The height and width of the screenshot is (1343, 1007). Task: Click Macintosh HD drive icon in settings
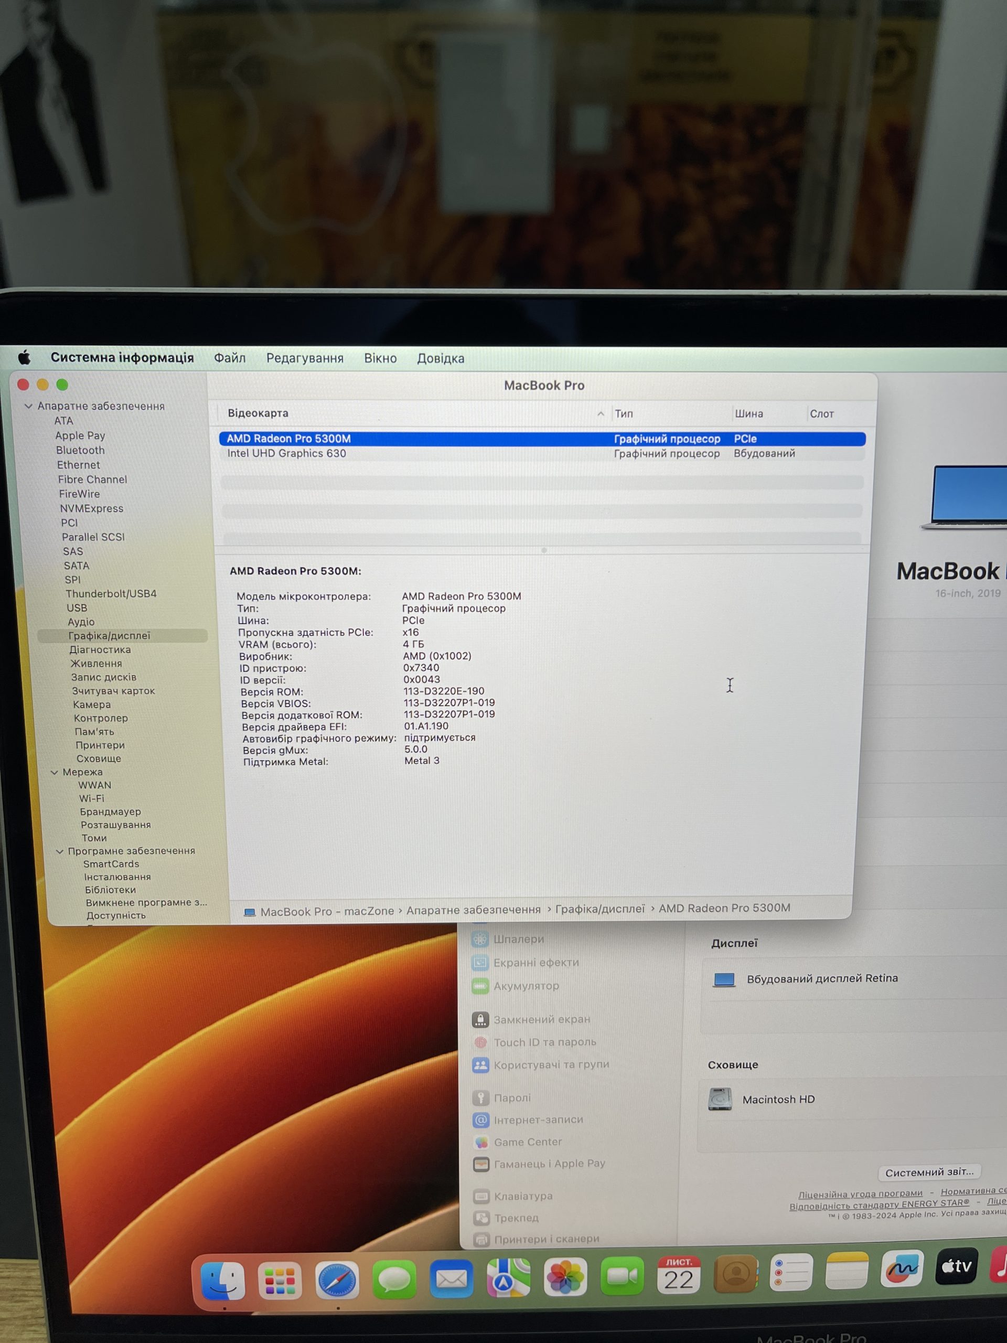point(720,1099)
